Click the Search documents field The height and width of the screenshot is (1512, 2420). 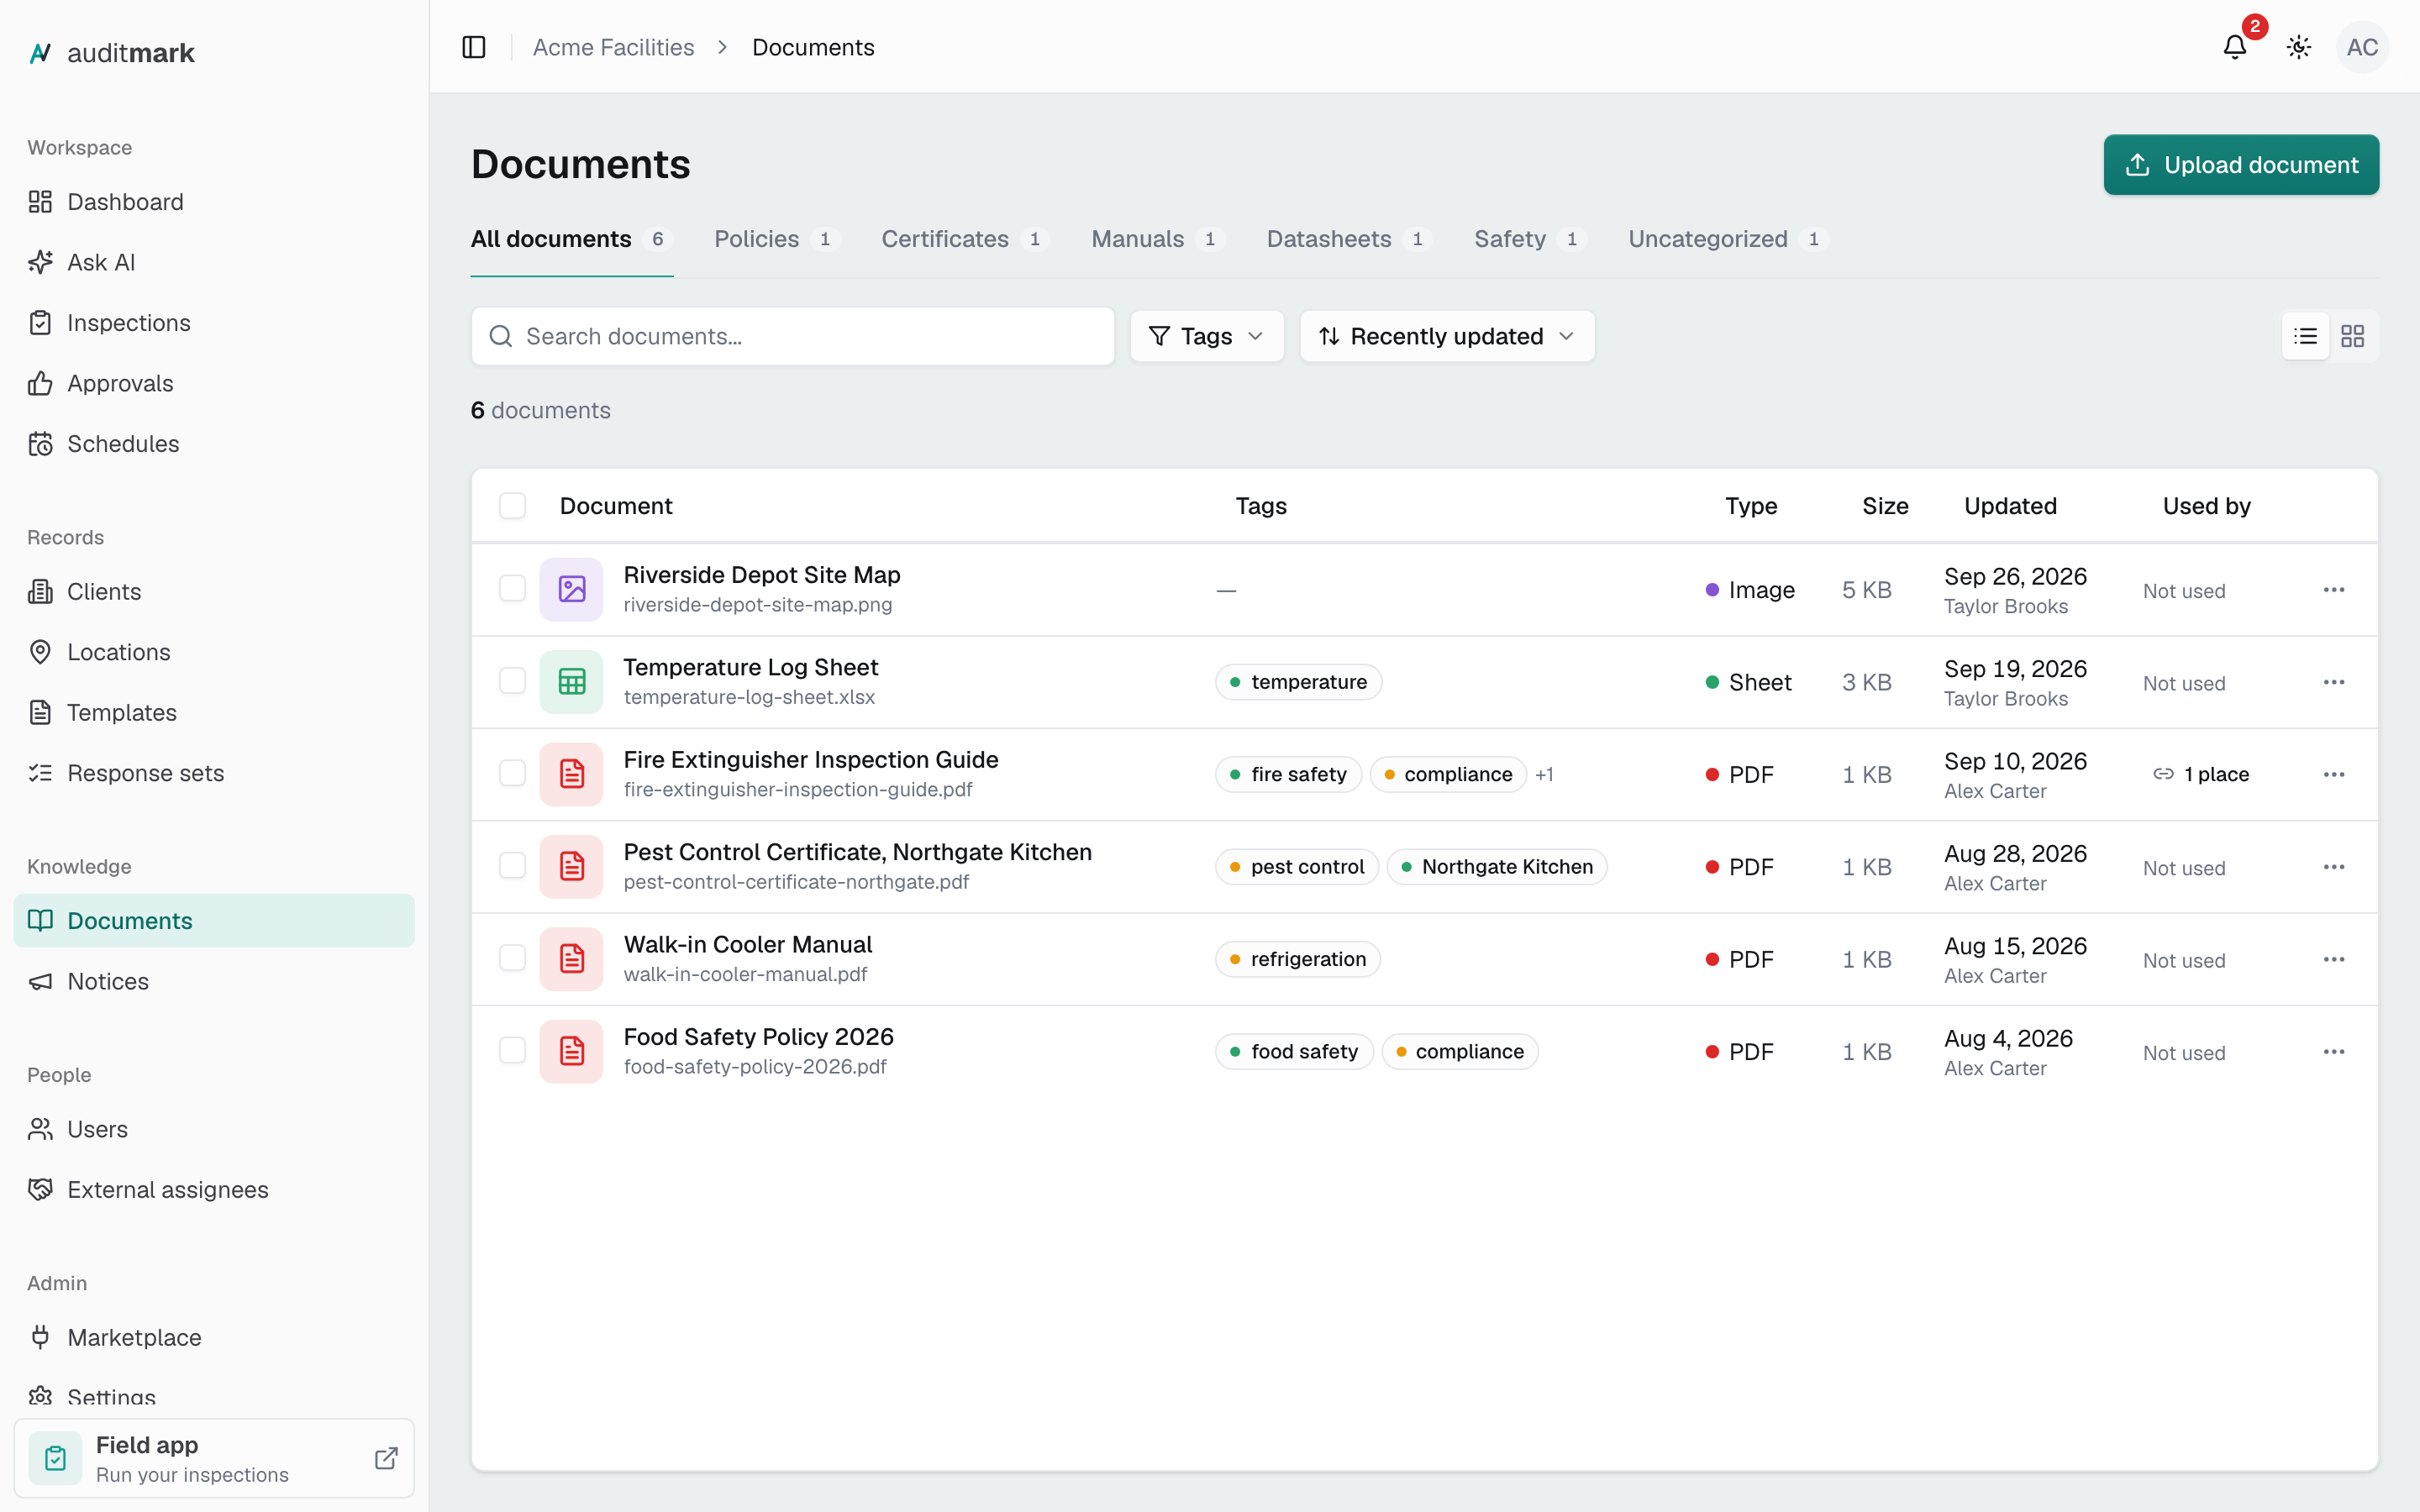pos(793,336)
